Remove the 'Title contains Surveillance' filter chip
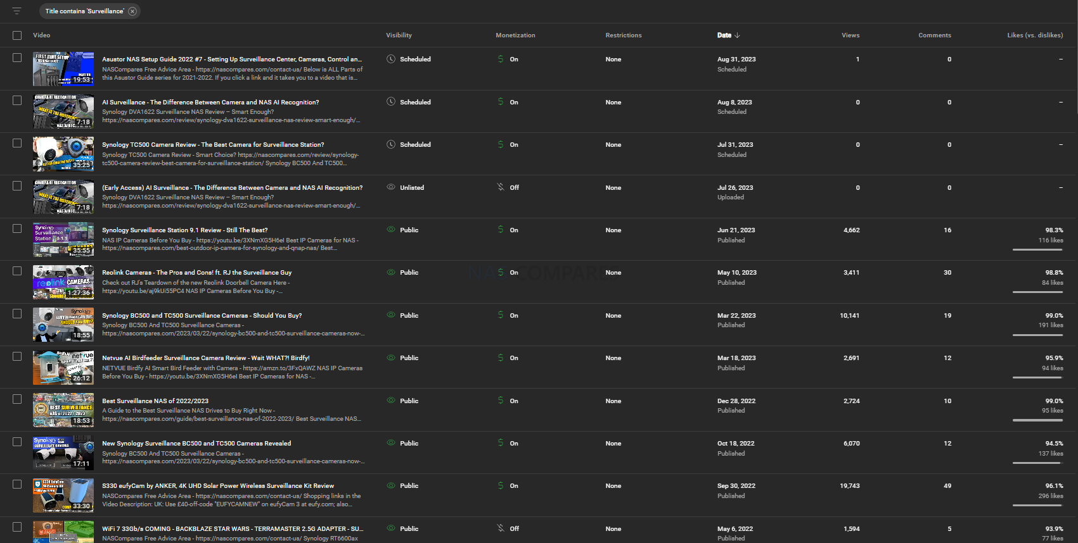 click(132, 11)
